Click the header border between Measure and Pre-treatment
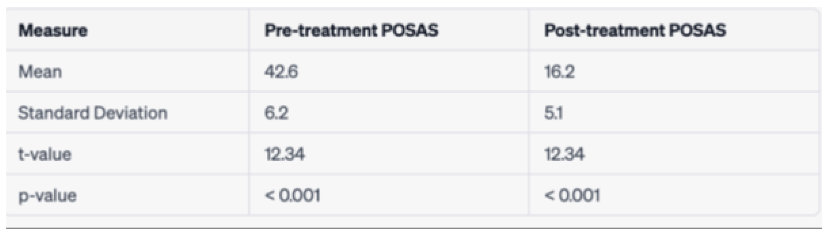 point(249,31)
